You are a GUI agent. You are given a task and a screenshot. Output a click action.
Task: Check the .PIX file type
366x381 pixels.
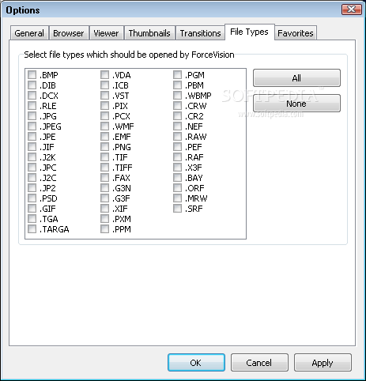coord(104,106)
